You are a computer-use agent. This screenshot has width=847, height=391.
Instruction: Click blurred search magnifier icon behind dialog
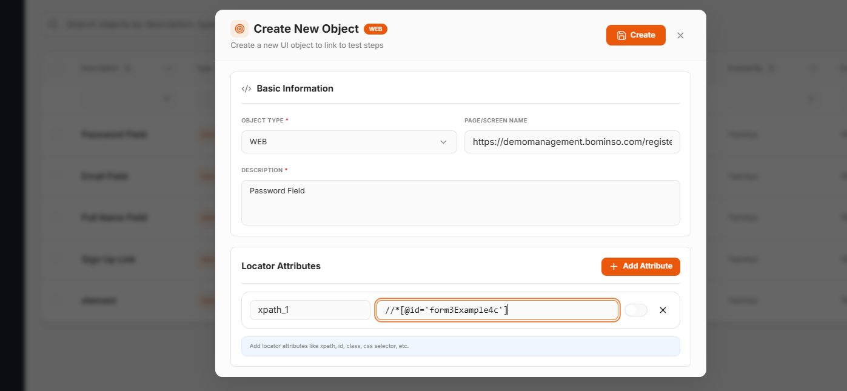click(x=53, y=24)
